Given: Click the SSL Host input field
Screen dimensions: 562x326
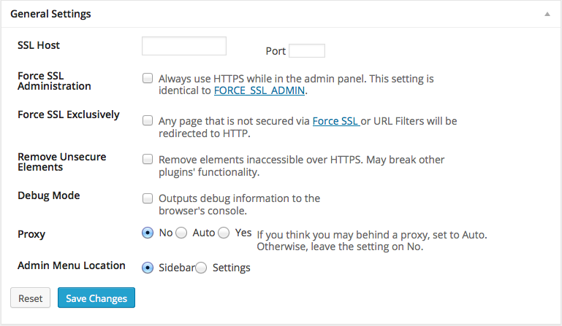Looking at the screenshot, I should click(184, 46).
